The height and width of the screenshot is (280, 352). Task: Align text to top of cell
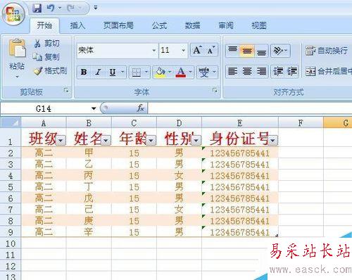232,50
